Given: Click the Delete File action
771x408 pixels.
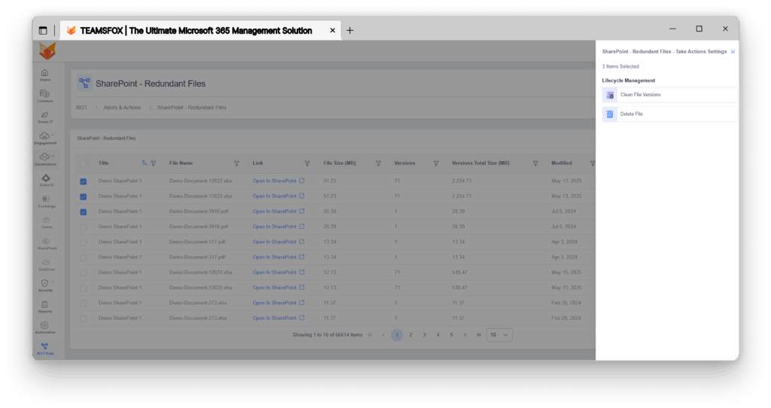Looking at the screenshot, I should [669, 114].
